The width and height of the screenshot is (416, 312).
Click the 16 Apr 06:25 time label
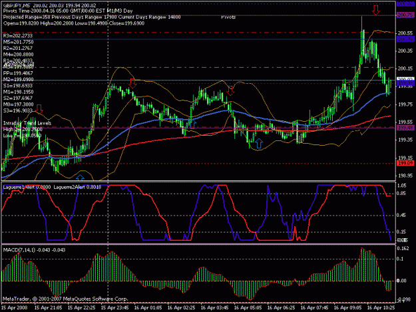click(x=282, y=308)
